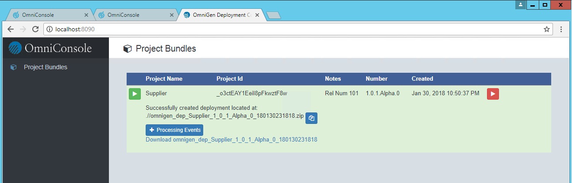This screenshot has width=572, height=183.
Task: Open the Chrome three-dot menu
Action: pos(561,29)
